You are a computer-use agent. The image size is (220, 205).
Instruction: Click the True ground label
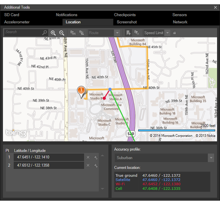click(127, 175)
